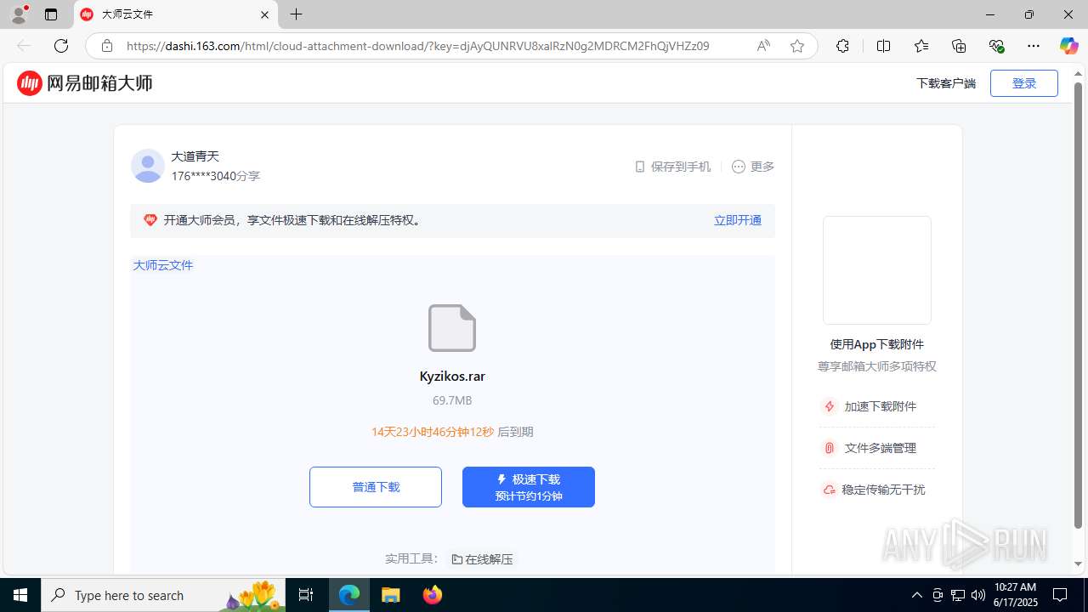This screenshot has width=1088, height=612.
Task: Activate Read aloud icon in address bar
Action: pyautogui.click(x=763, y=46)
